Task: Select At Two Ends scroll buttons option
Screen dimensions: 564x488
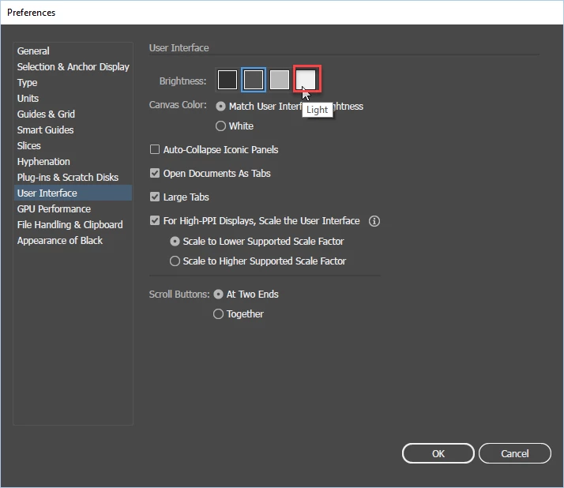Action: coord(218,295)
